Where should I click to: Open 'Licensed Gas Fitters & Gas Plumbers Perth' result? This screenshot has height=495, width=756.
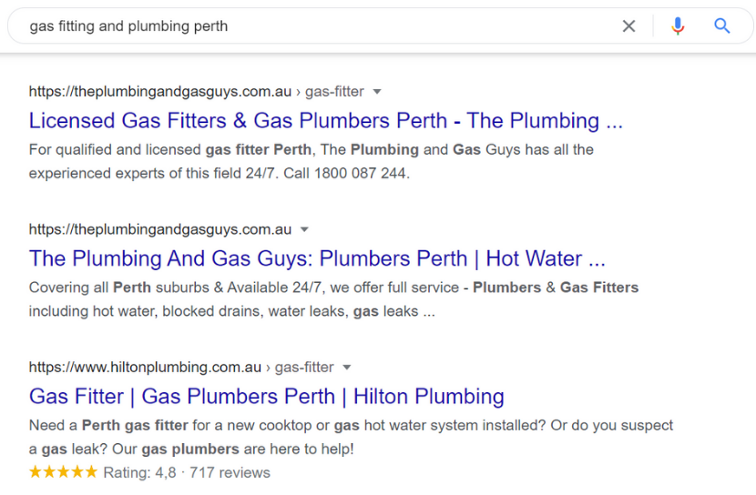[x=326, y=120]
